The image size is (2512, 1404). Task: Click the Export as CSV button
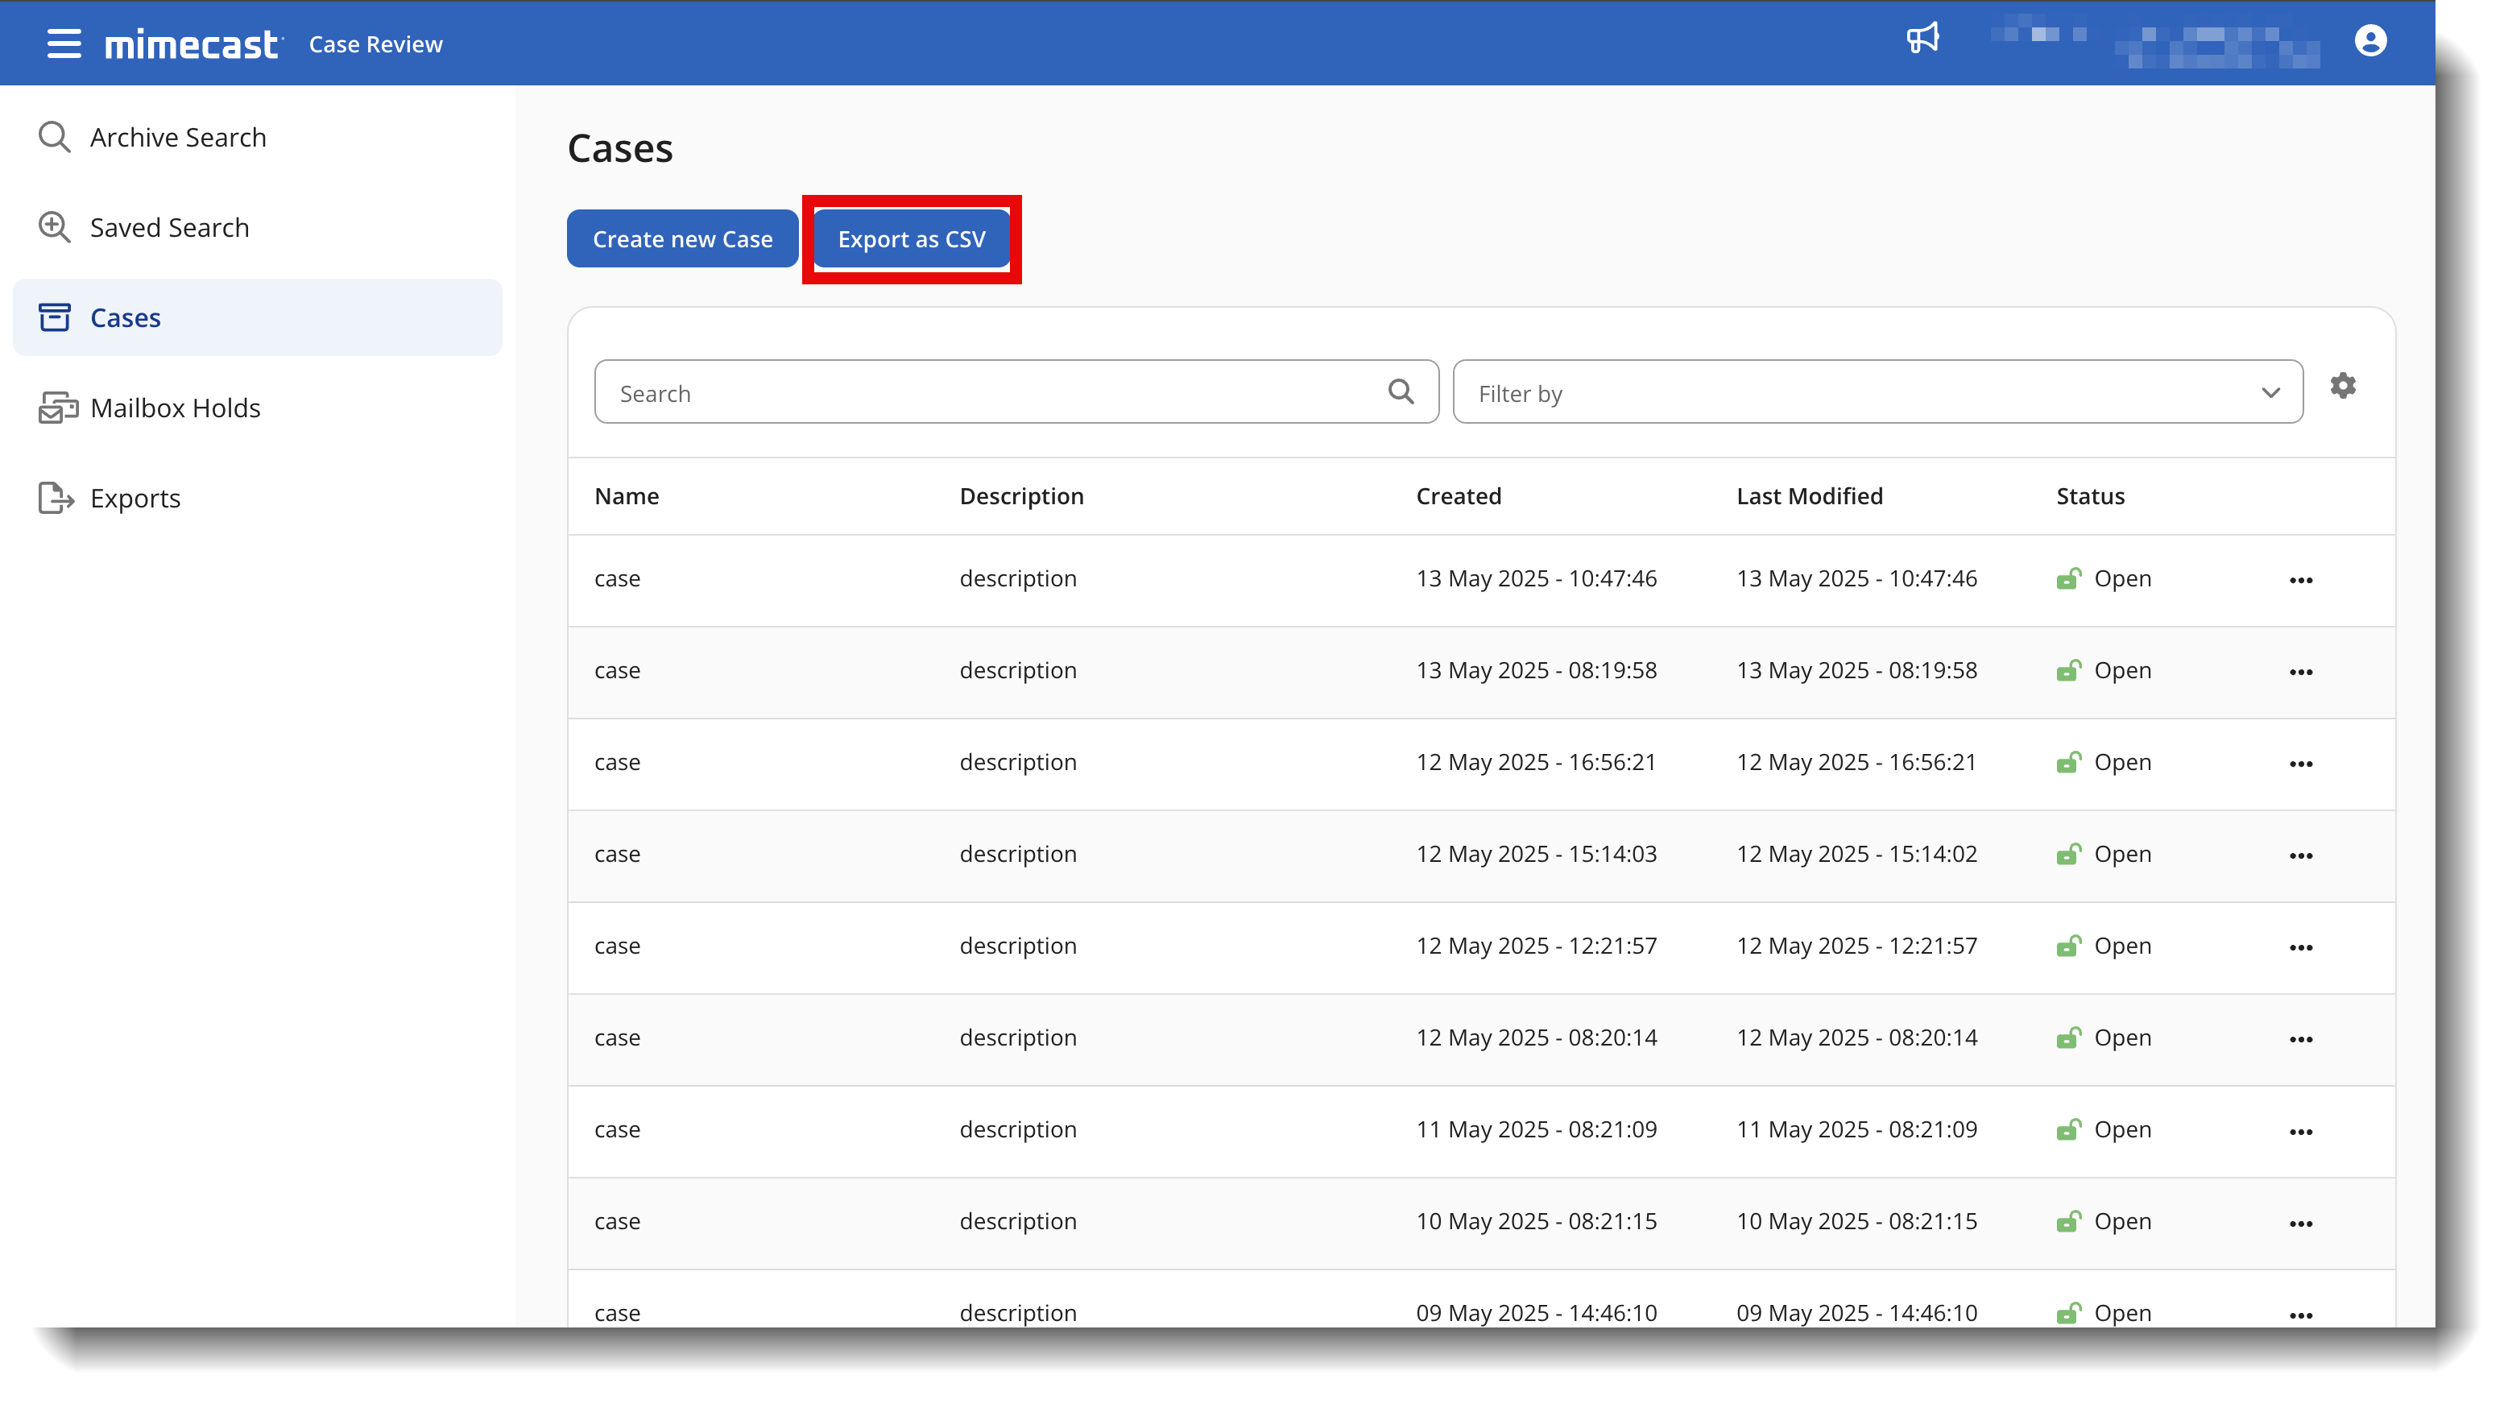click(911, 238)
